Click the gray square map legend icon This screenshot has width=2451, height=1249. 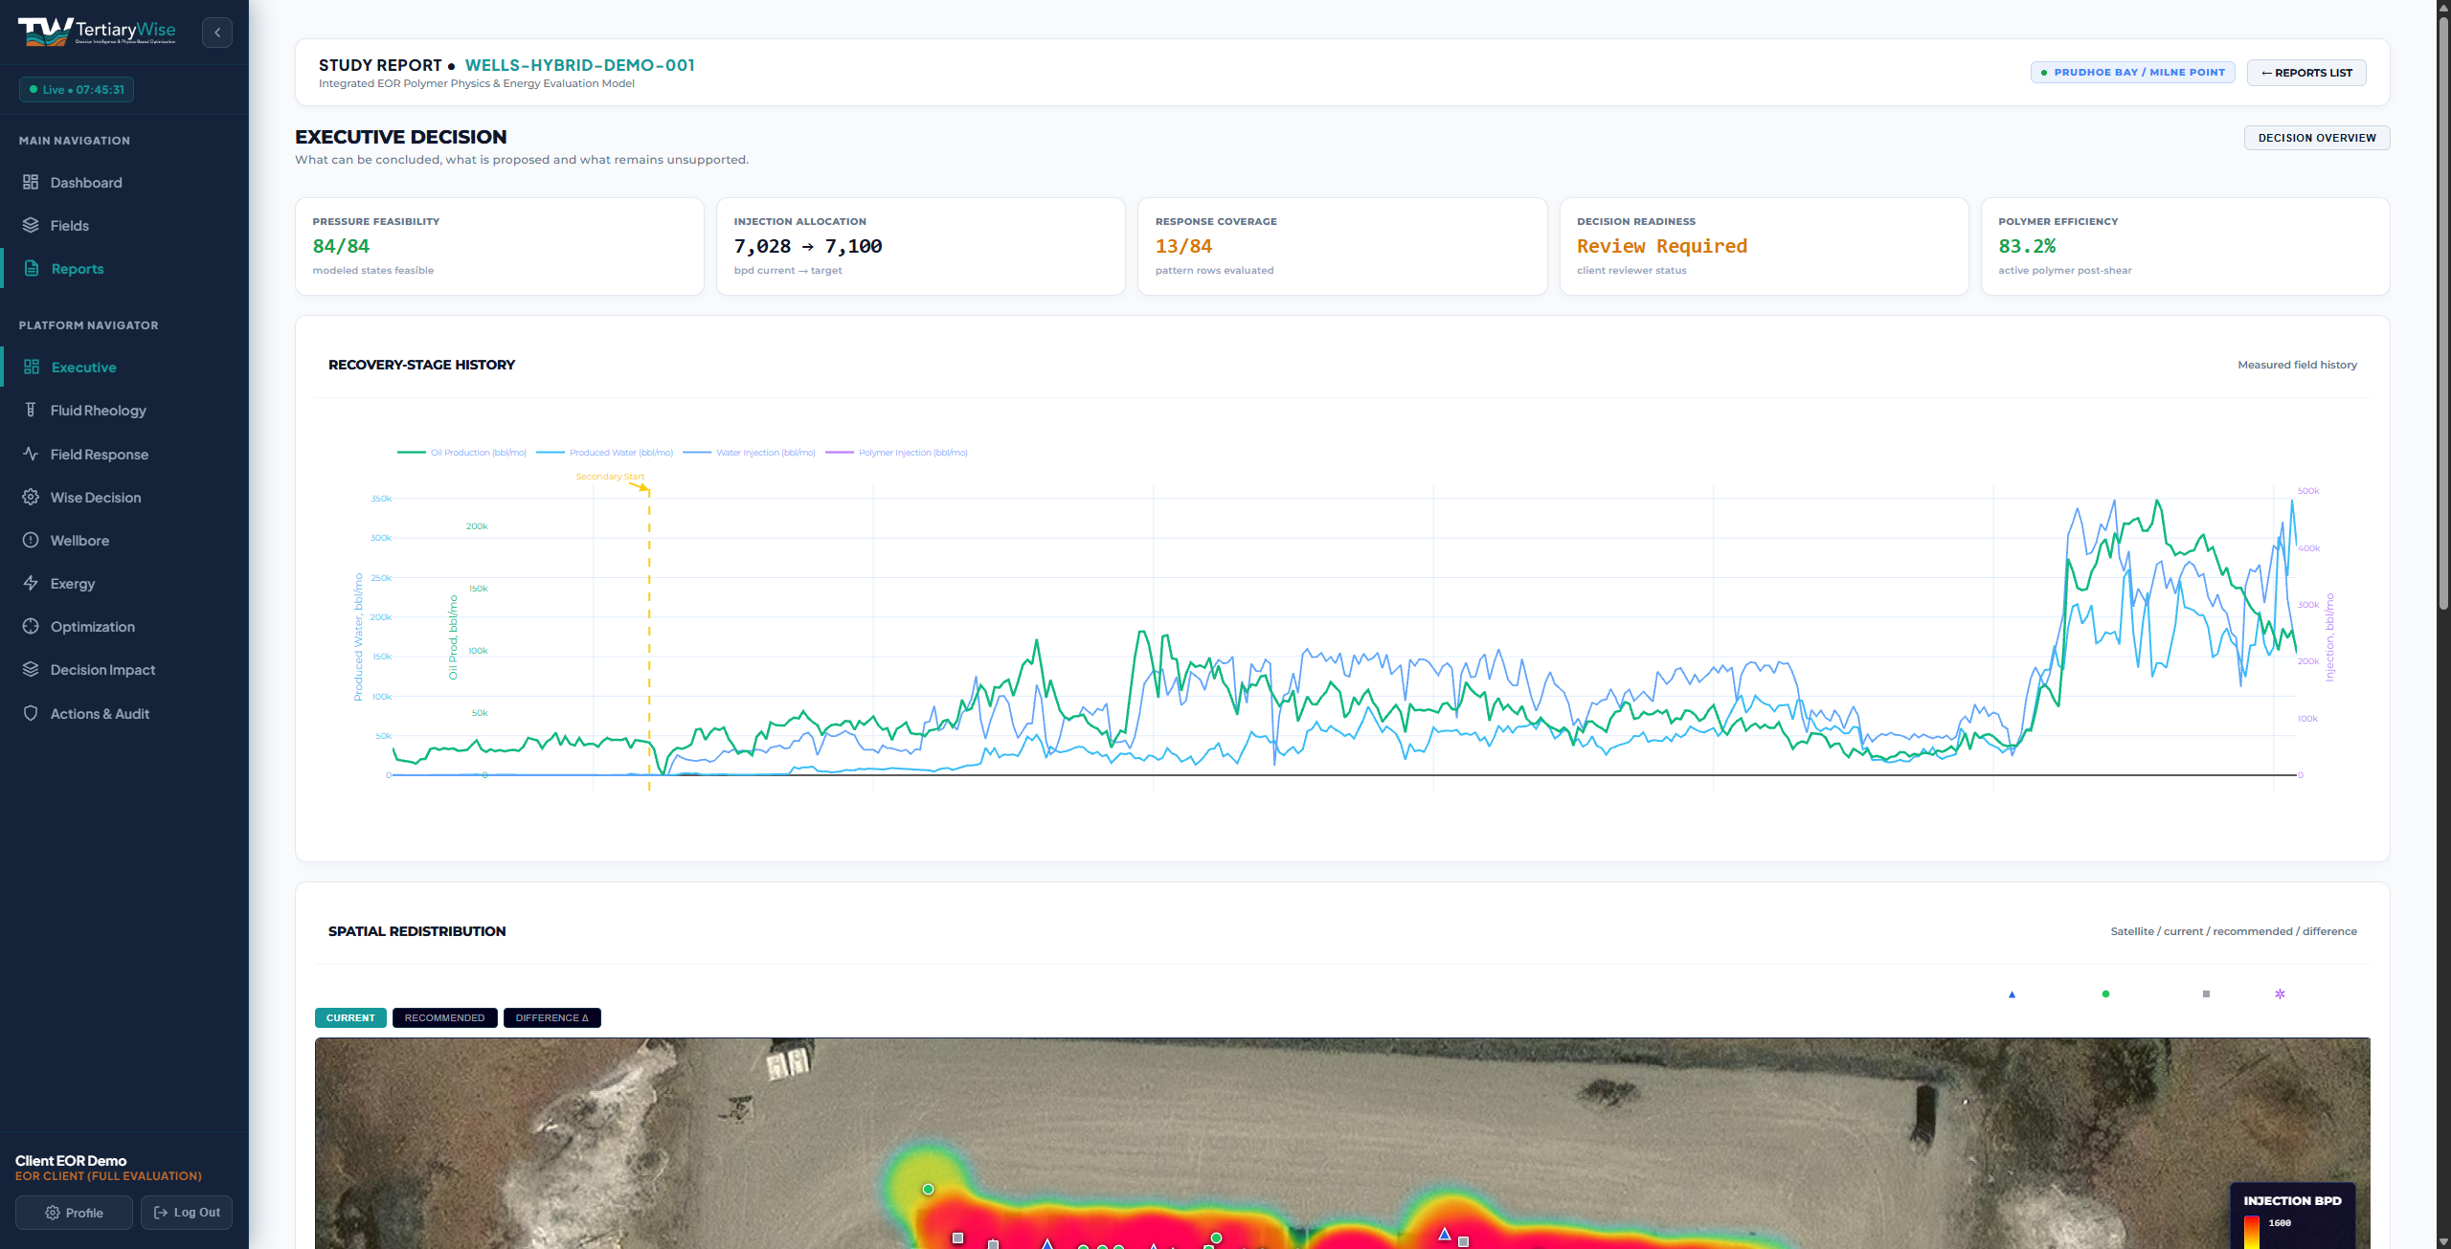click(x=2206, y=994)
